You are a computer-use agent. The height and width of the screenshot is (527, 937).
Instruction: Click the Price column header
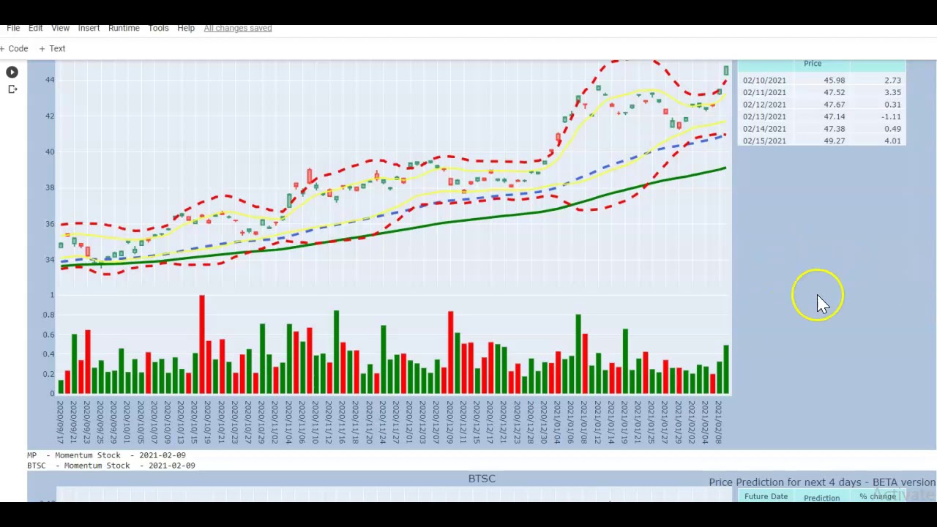point(813,64)
